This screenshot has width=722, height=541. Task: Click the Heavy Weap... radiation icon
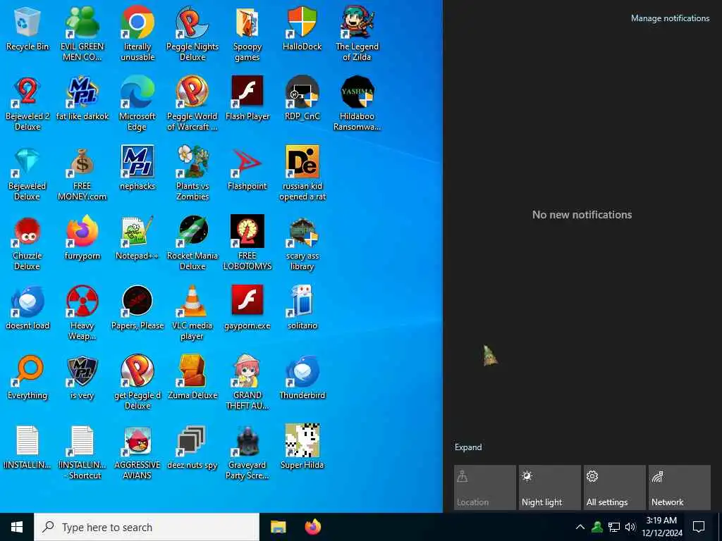point(82,313)
